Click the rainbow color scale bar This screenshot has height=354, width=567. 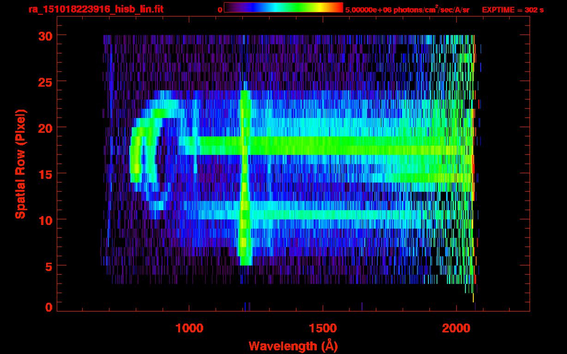[x=283, y=7]
